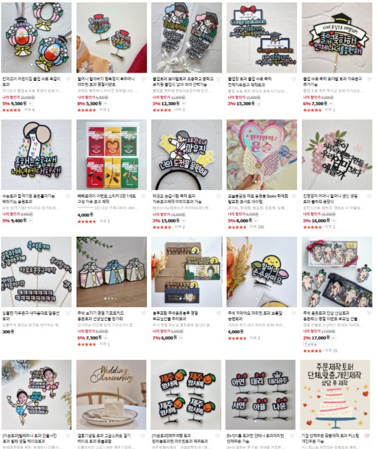Expand the 17,000원 discount price arrow
378x449 pixels.
pyautogui.click(x=333, y=338)
